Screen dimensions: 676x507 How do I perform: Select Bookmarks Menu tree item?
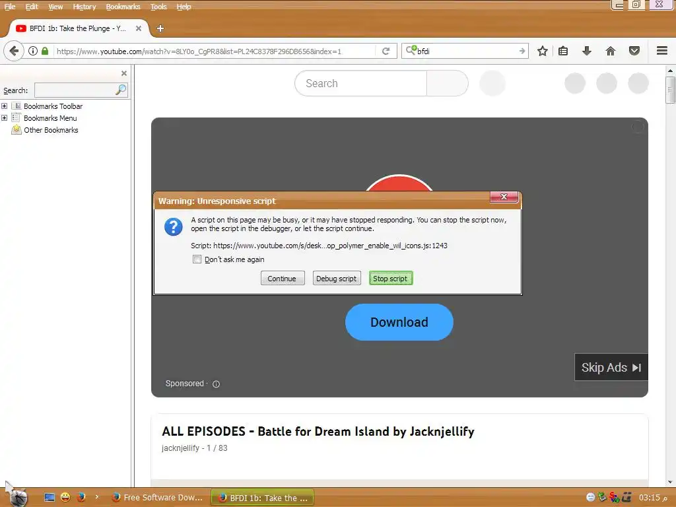pyautogui.click(x=50, y=118)
